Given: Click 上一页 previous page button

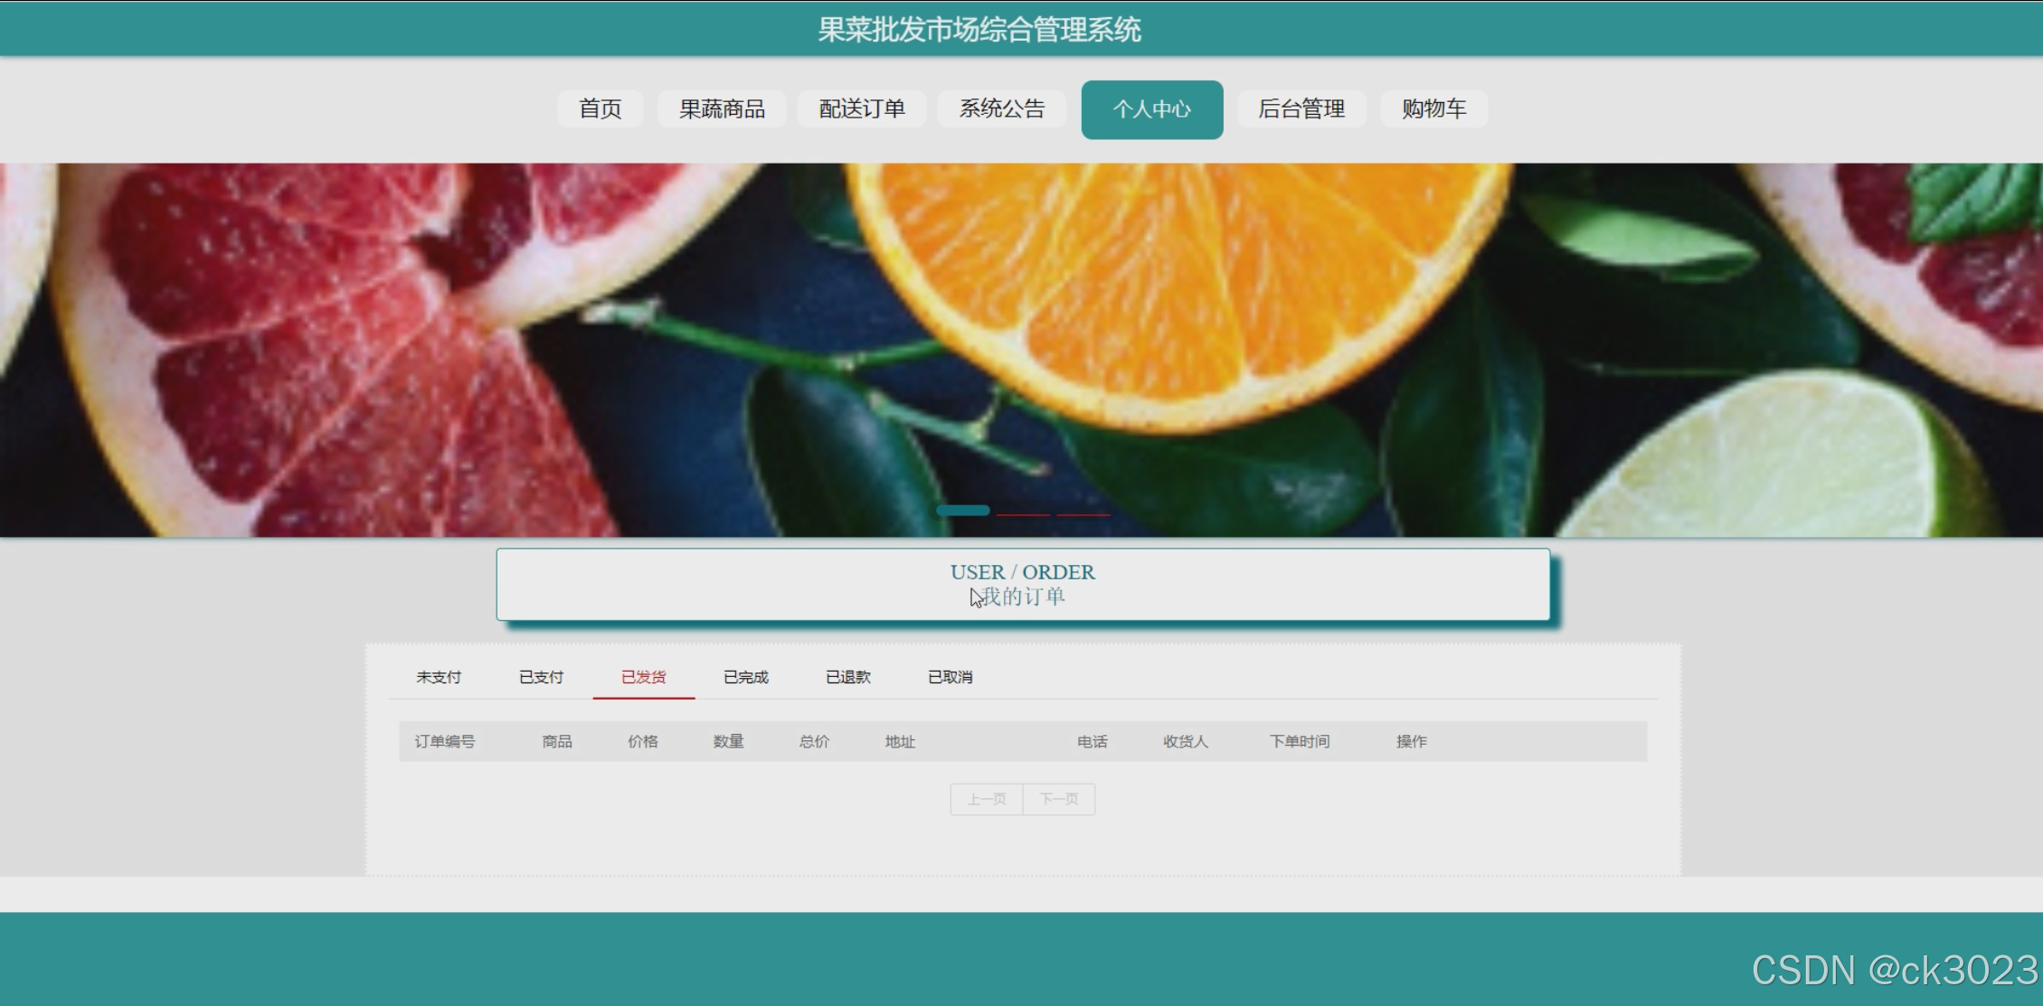Looking at the screenshot, I should 986,799.
